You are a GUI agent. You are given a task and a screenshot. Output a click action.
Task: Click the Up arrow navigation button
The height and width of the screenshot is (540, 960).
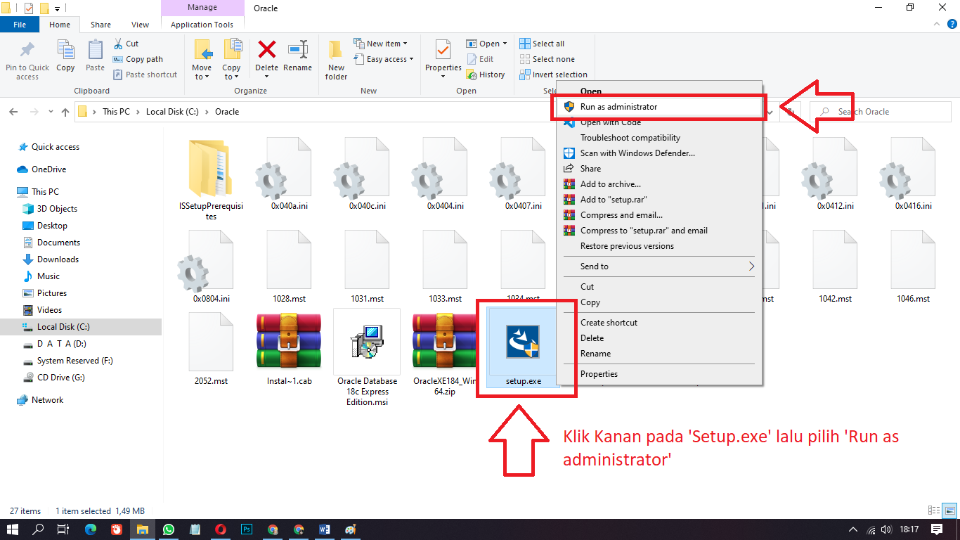coord(65,112)
